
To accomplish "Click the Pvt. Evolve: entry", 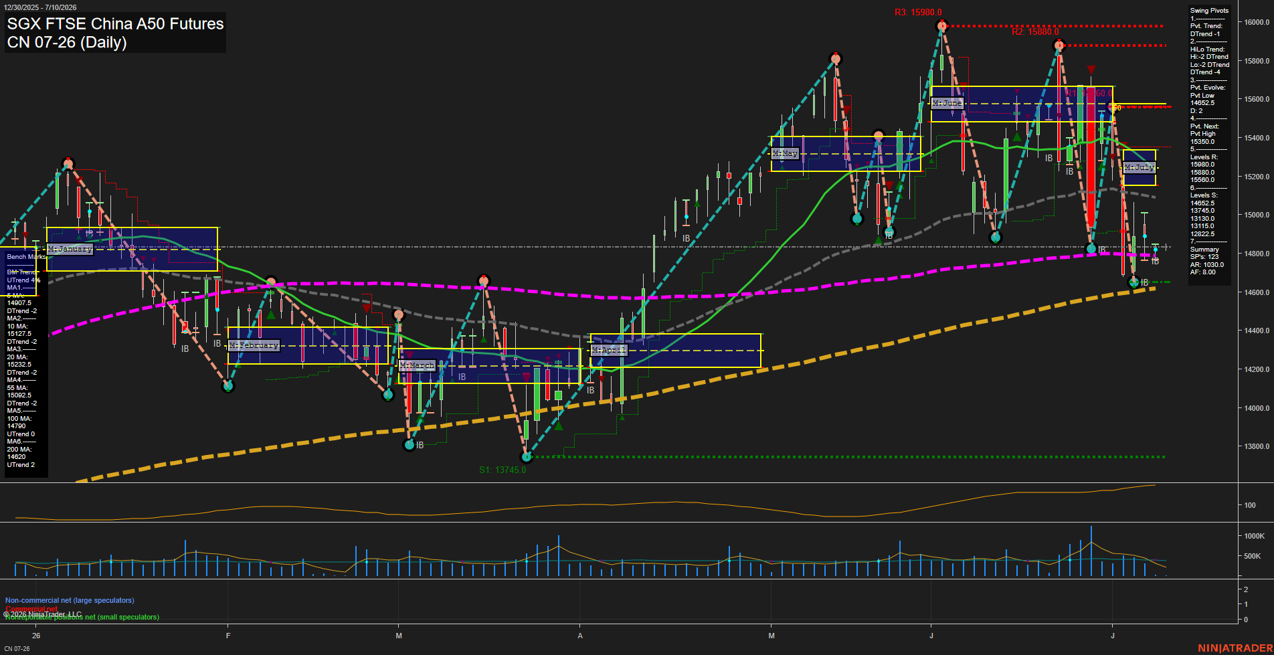I will pyautogui.click(x=1208, y=88).
